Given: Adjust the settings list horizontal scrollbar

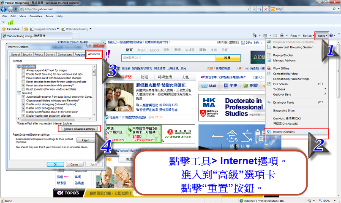Looking at the screenshot, I should click(47, 119).
